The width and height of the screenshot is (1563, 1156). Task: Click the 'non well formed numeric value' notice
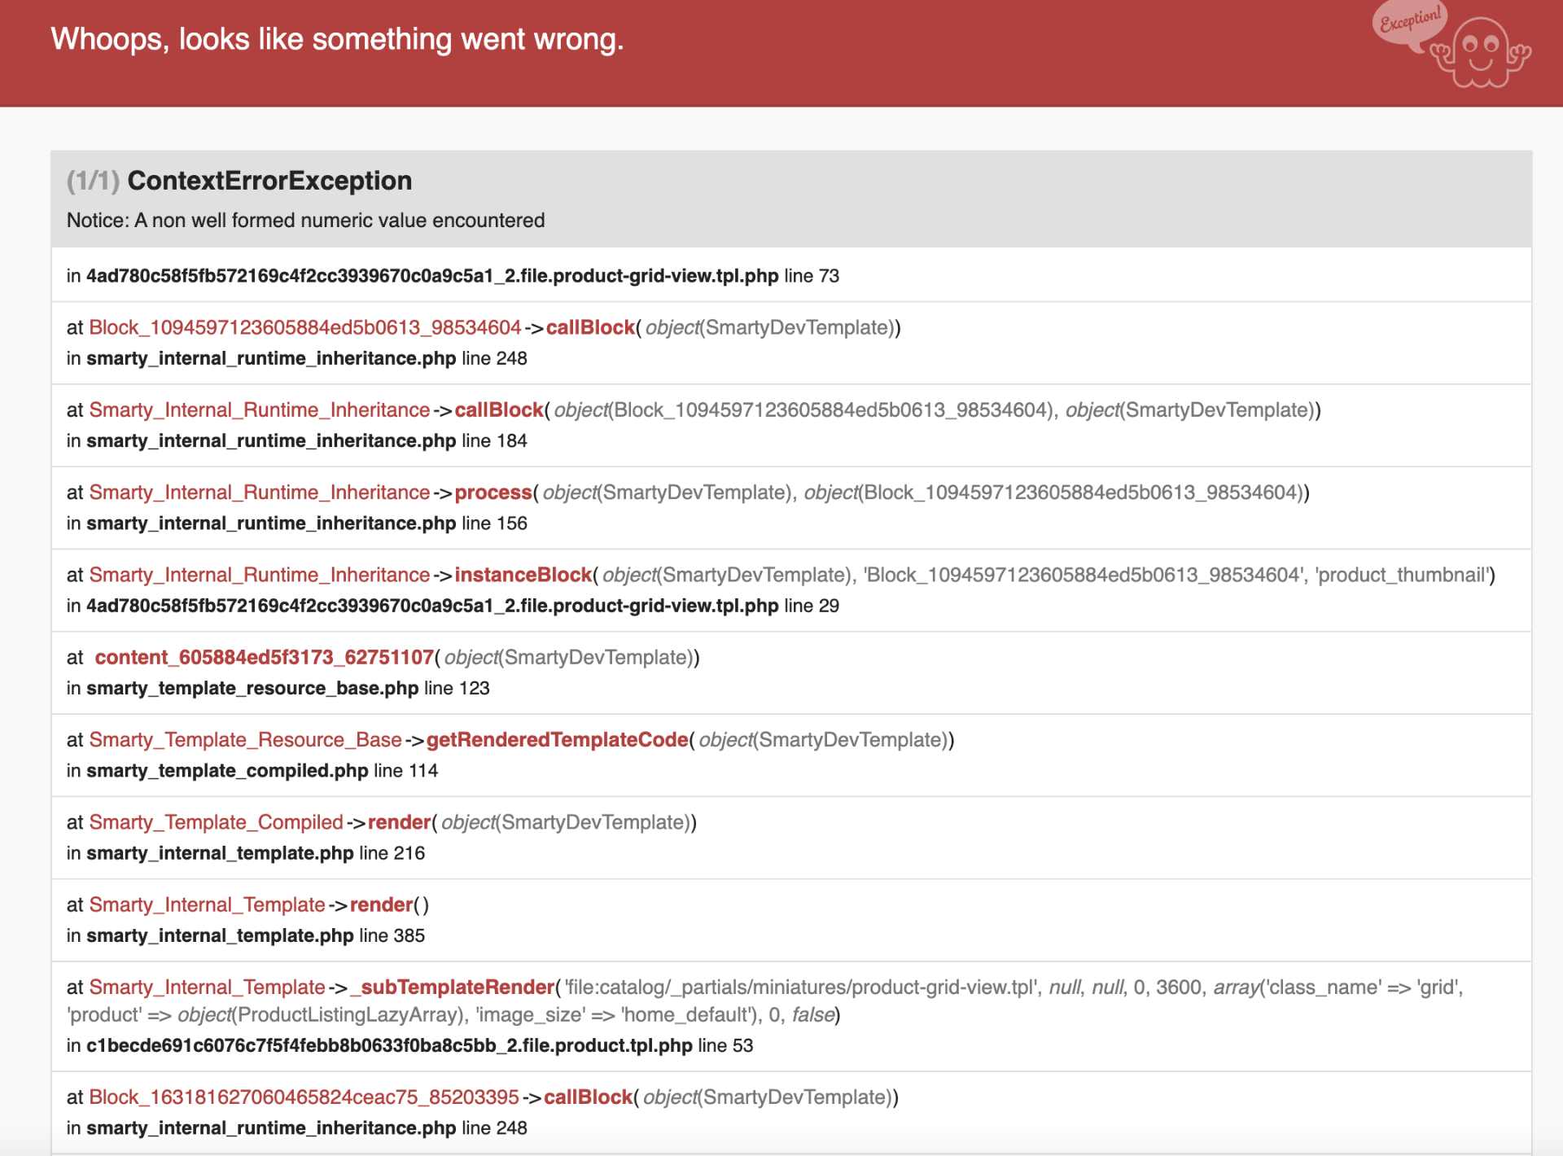[x=305, y=221]
